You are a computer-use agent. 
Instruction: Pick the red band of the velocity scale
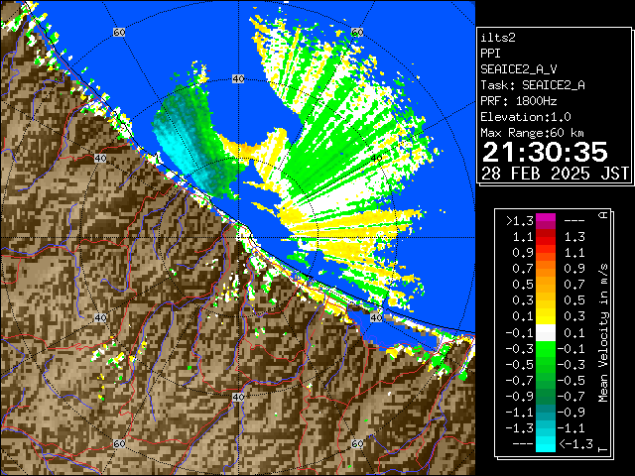(x=546, y=237)
